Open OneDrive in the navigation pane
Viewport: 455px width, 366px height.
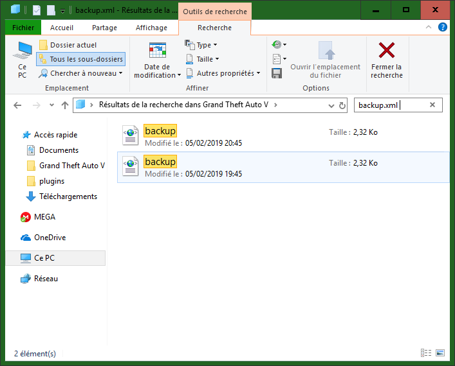(x=43, y=238)
